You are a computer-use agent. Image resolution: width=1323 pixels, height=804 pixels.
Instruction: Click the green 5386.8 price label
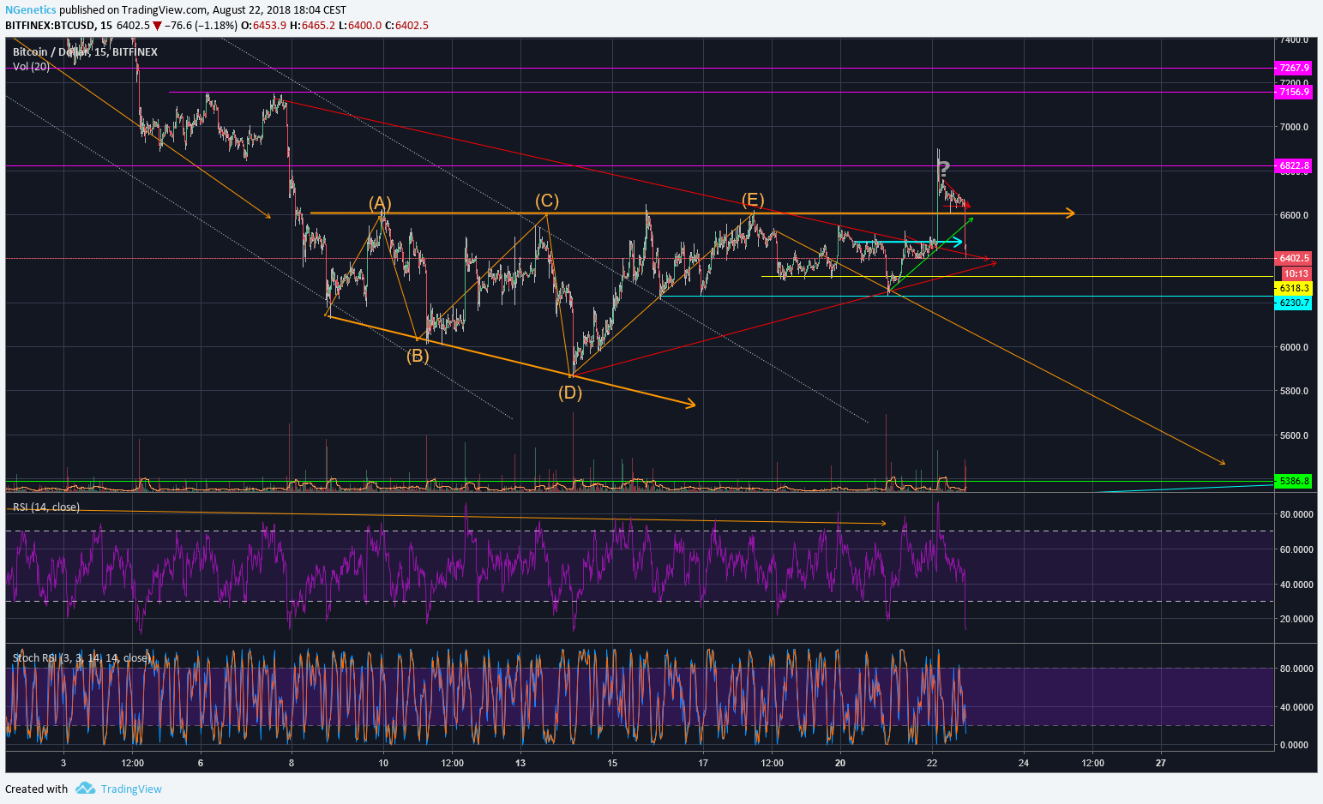(x=1294, y=482)
